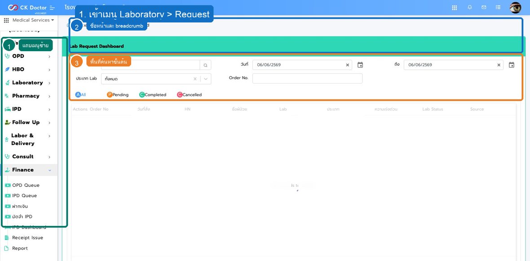Expand the IPD menu chevron
The width and height of the screenshot is (530, 261).
[x=49, y=110]
